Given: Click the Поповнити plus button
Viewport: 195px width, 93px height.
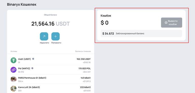Looking at the screenshot, I should pos(55,36).
